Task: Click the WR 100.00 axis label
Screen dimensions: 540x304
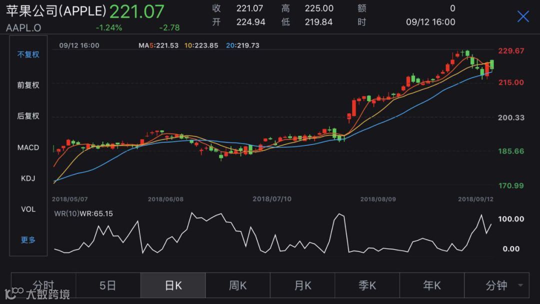Action: pyautogui.click(x=511, y=219)
